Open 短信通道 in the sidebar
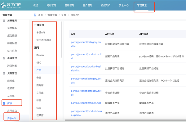 12,36
